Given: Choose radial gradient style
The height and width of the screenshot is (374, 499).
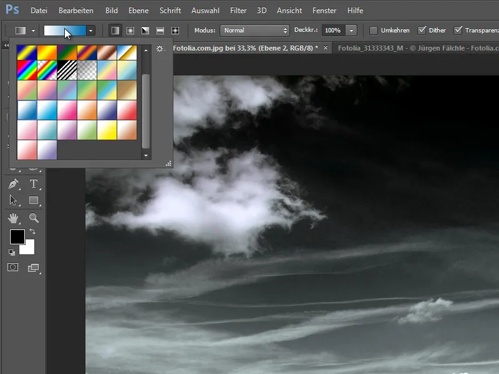Looking at the screenshot, I should pos(130,31).
